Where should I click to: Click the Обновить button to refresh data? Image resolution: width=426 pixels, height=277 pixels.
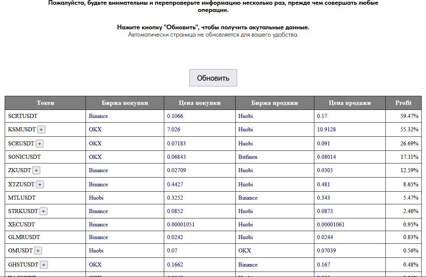tap(213, 77)
